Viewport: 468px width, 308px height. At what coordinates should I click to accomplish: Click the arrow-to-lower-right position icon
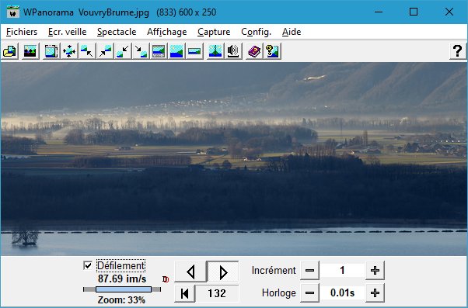[x=141, y=51]
